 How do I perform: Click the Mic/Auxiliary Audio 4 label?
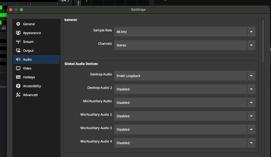[x=96, y=141]
